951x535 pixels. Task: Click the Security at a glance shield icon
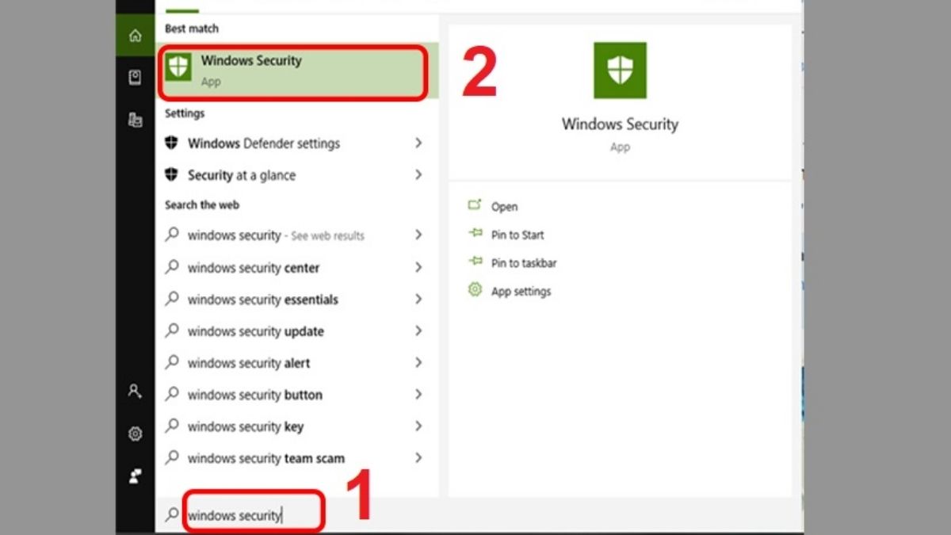click(x=171, y=175)
